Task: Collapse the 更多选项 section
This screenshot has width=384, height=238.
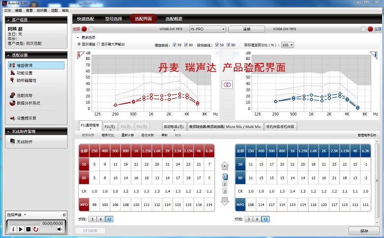Action: [79, 37]
